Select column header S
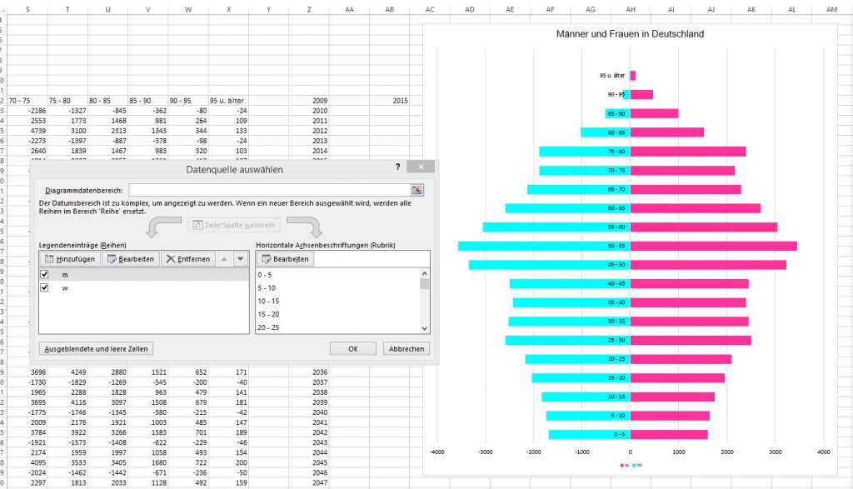This screenshot has height=489, width=853. pyautogui.click(x=27, y=9)
